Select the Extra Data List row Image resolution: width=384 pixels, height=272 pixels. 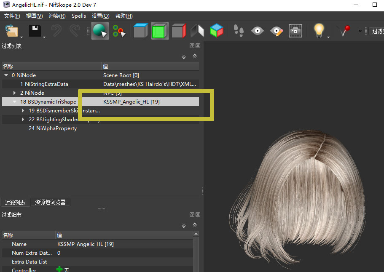97,262
